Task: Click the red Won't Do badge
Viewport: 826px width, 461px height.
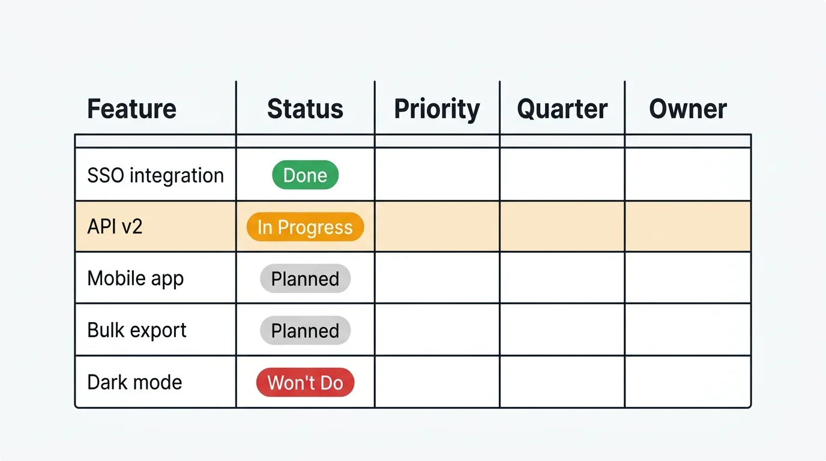Action: click(305, 382)
